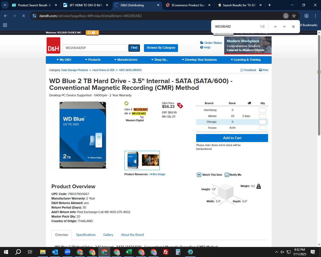Switch to the Specifications tab
The width and height of the screenshot is (321, 257).
click(x=86, y=235)
